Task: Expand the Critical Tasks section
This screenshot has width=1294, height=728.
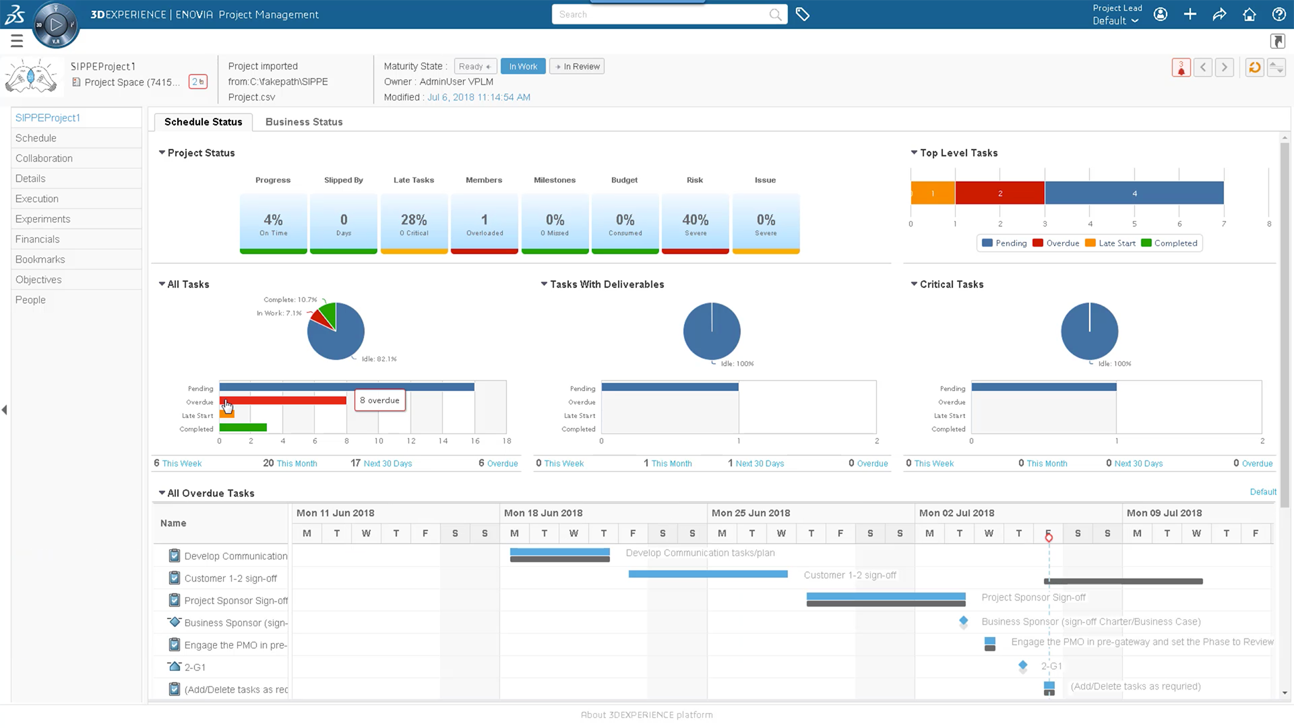Action: (x=915, y=284)
